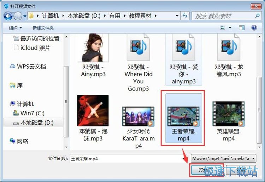
Task: Click 新建文件夹 button
Action: [x=43, y=28]
